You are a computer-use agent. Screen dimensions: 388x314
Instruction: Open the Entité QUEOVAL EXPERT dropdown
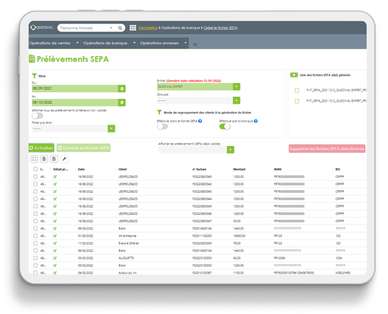pyautogui.click(x=237, y=86)
